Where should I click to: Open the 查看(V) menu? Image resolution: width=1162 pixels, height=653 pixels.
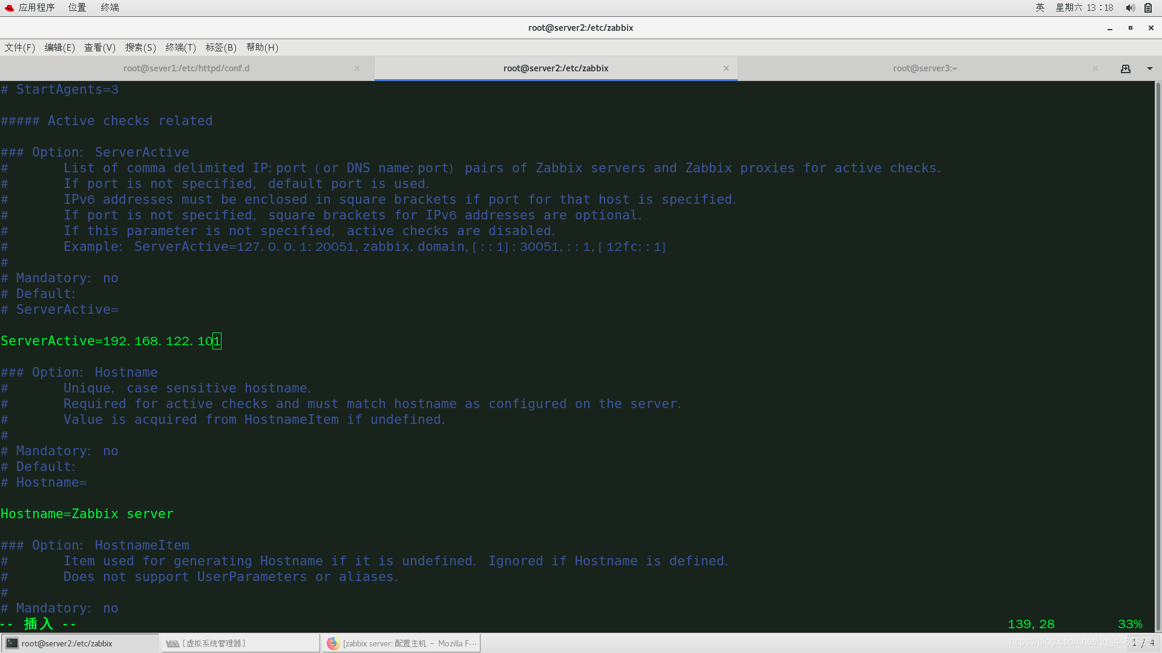coord(100,47)
